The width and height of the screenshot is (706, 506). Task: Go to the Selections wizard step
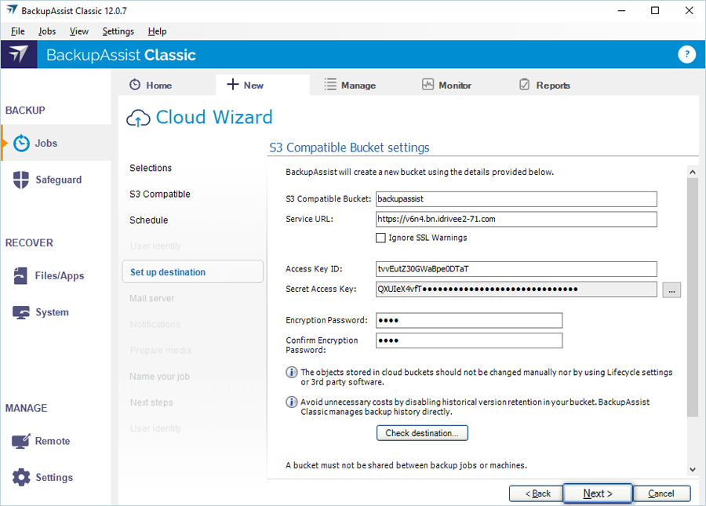pos(151,168)
